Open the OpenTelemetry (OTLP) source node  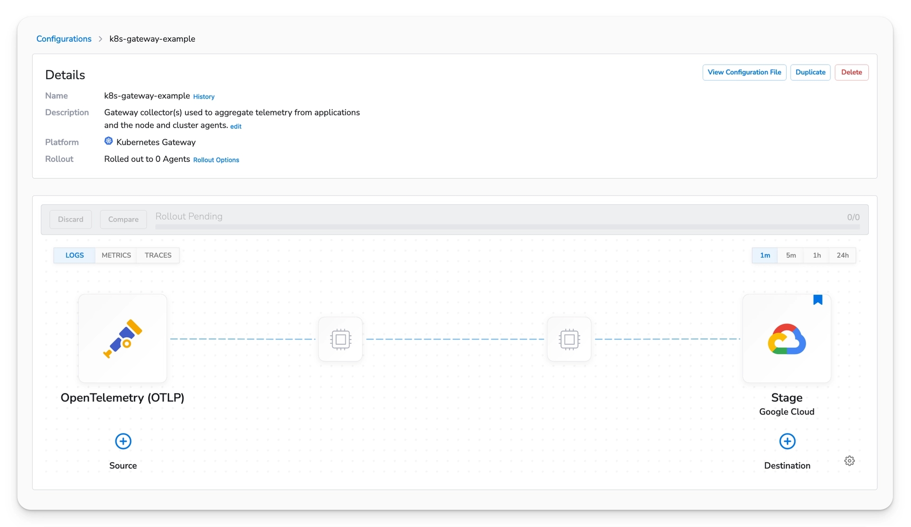coord(122,339)
